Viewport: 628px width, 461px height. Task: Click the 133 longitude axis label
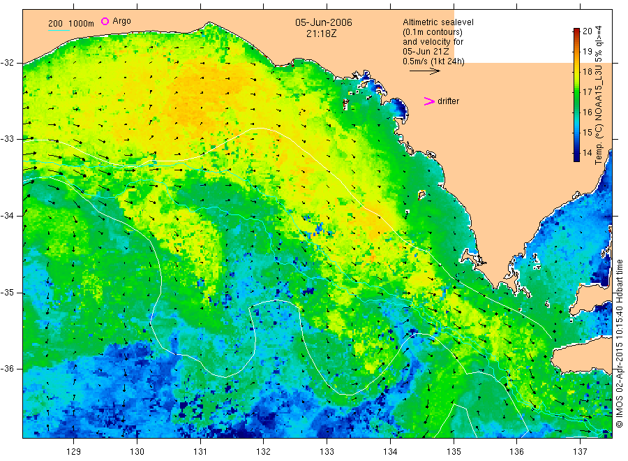click(x=327, y=452)
